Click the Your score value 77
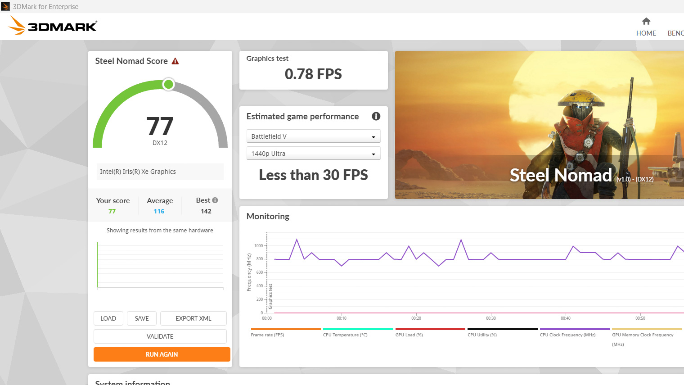The width and height of the screenshot is (684, 385). click(112, 211)
